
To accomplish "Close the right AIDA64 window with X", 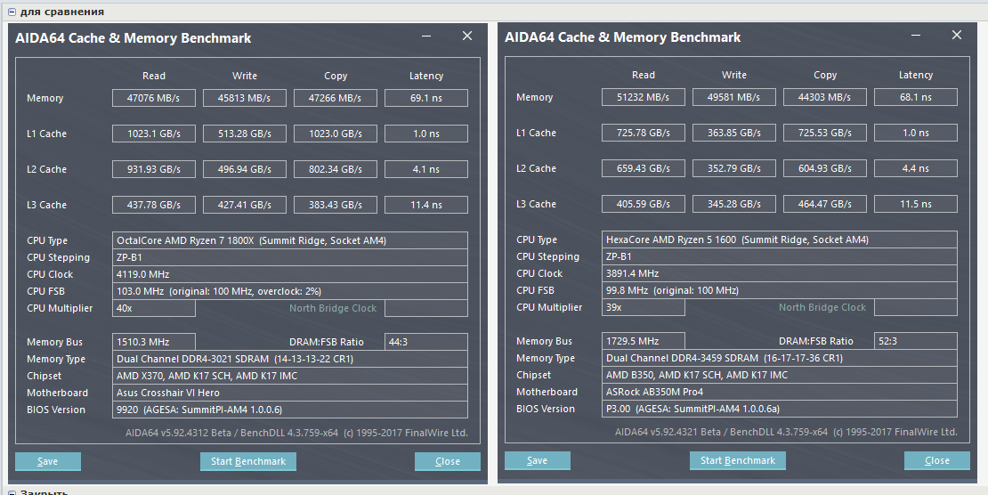I will (x=957, y=36).
